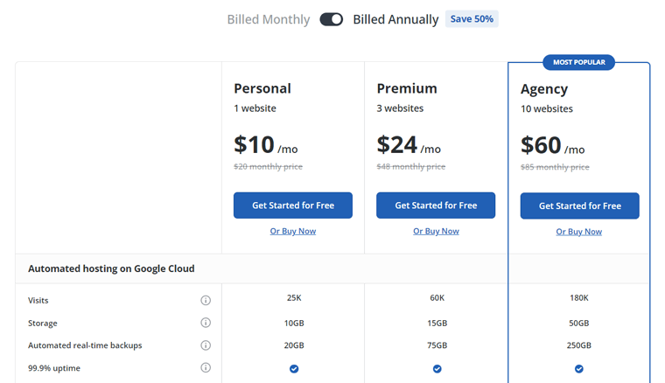Click the struck-through $48 monthly price
This screenshot has width=665, height=383.
click(x=411, y=166)
